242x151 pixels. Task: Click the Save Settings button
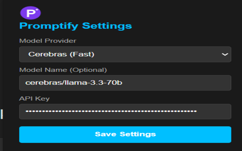[x=125, y=134]
